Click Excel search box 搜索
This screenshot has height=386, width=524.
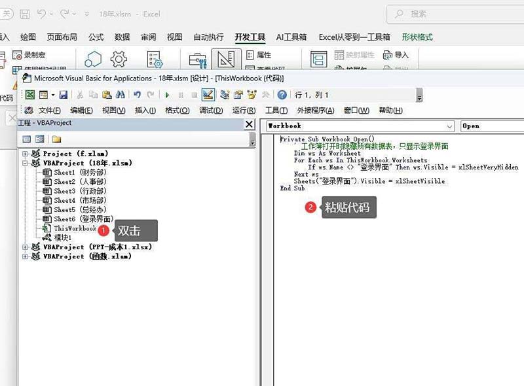click(455, 14)
